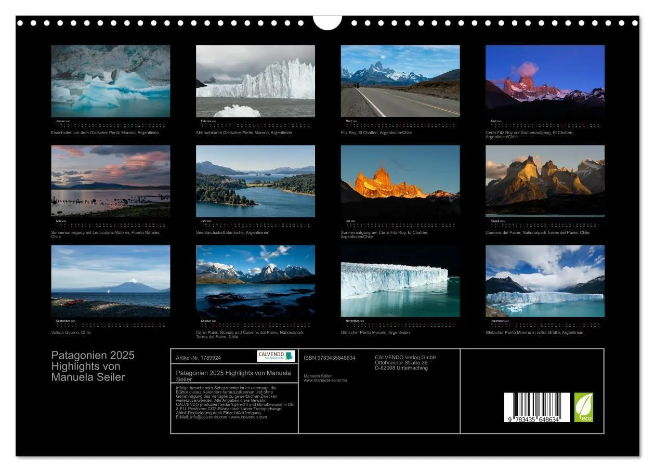This screenshot has height=472, width=655.
Task: Click the CALVENDO logo badge
Action: (276, 356)
